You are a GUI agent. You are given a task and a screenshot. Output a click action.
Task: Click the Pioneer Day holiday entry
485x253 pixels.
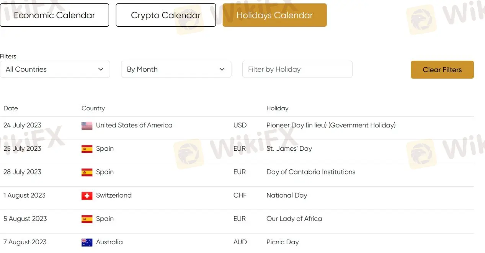pos(331,125)
